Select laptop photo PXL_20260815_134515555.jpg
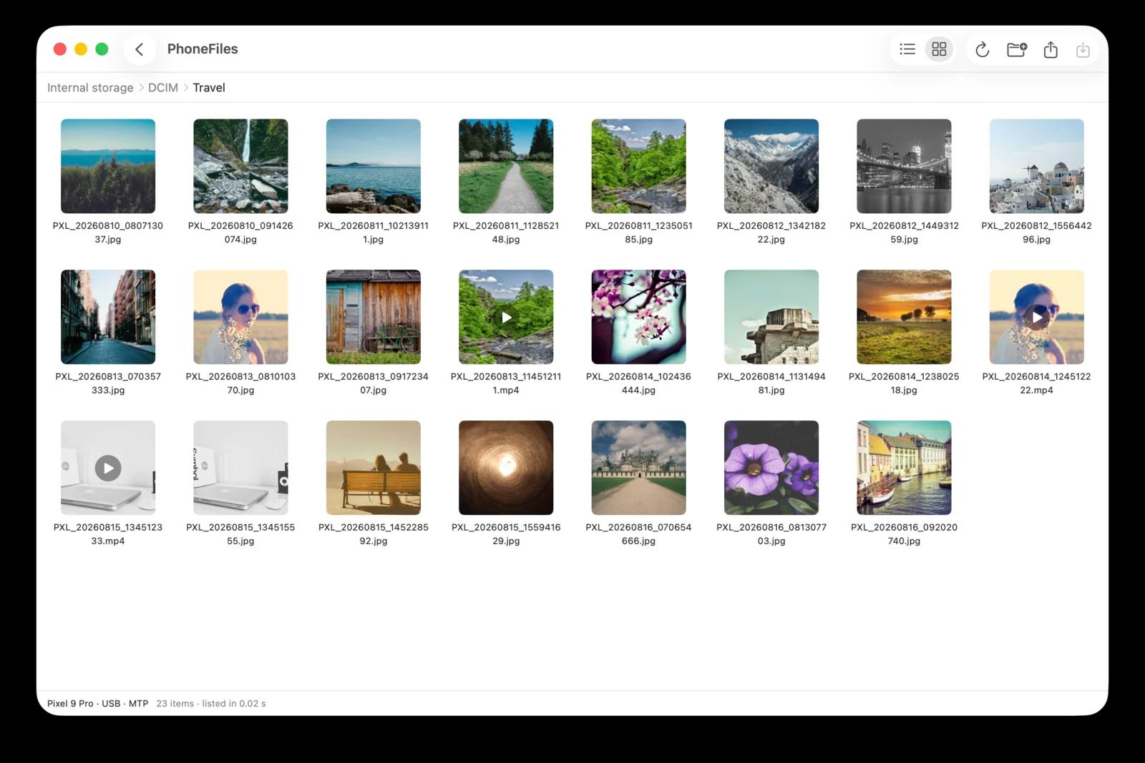Image resolution: width=1145 pixels, height=763 pixels. coord(240,468)
